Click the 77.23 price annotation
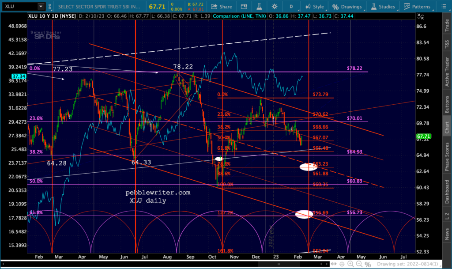 [x=63, y=69]
